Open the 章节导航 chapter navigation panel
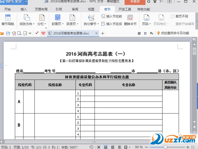The image size is (198, 149). pos(8,20)
